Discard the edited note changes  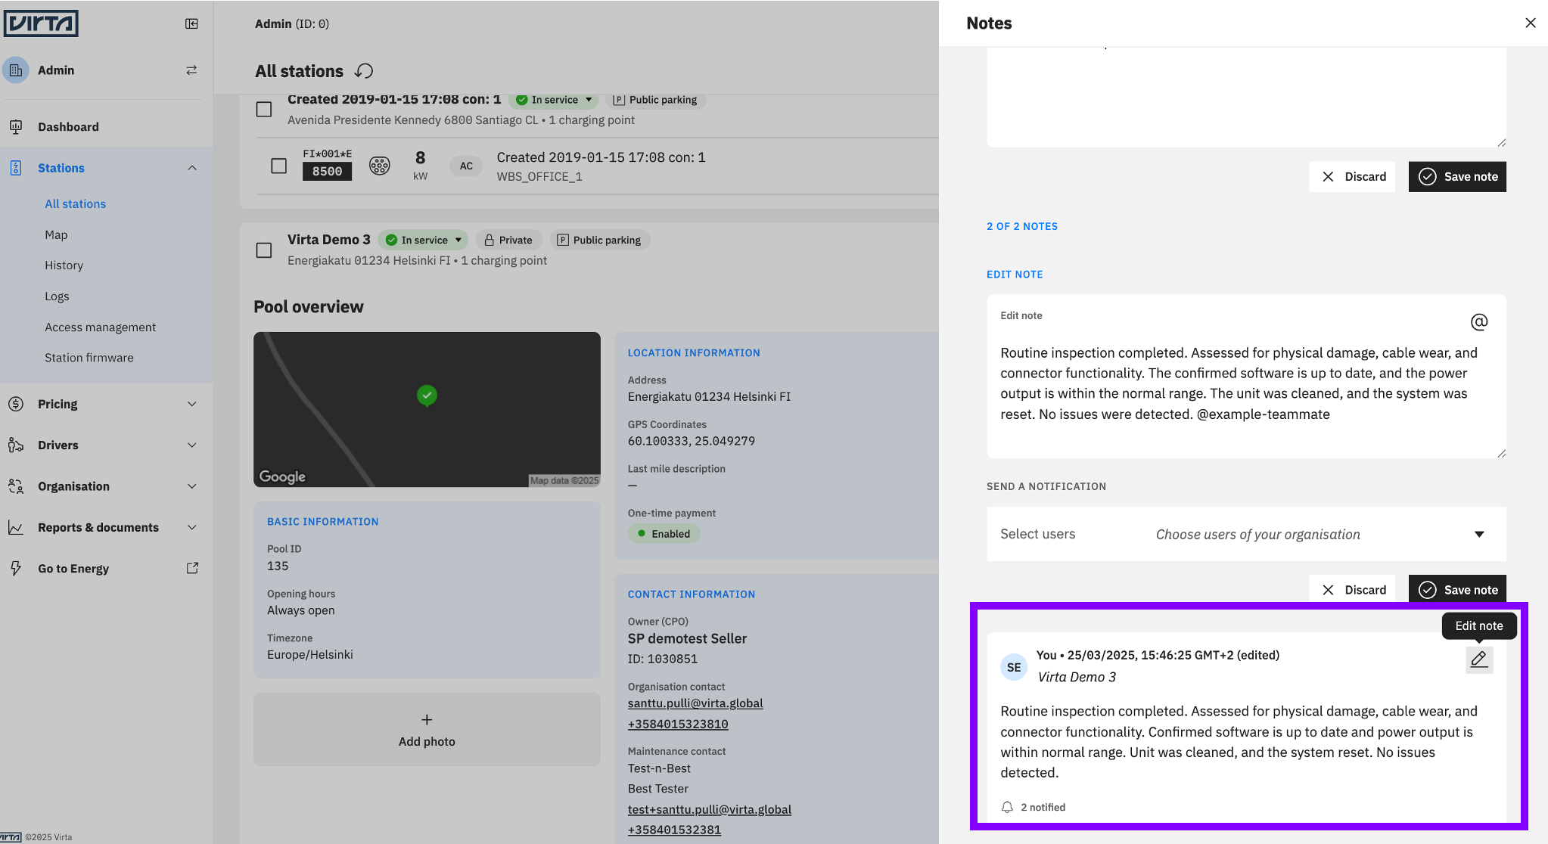pyautogui.click(x=1352, y=590)
